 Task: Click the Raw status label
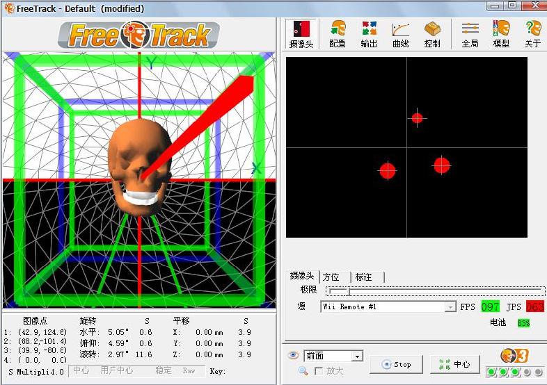coord(189,370)
